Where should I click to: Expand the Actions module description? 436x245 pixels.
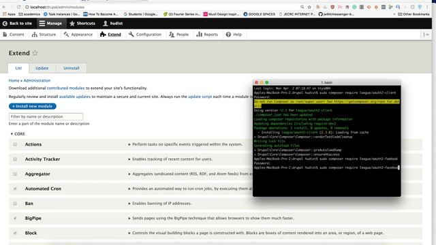(185, 144)
